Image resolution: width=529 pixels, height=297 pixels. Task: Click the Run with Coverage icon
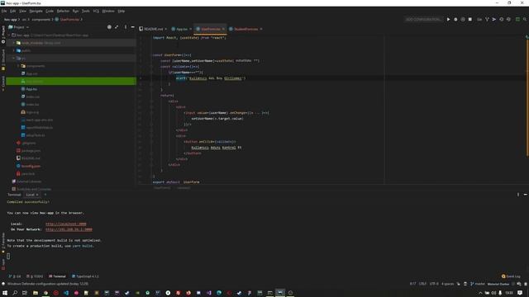[463, 20]
